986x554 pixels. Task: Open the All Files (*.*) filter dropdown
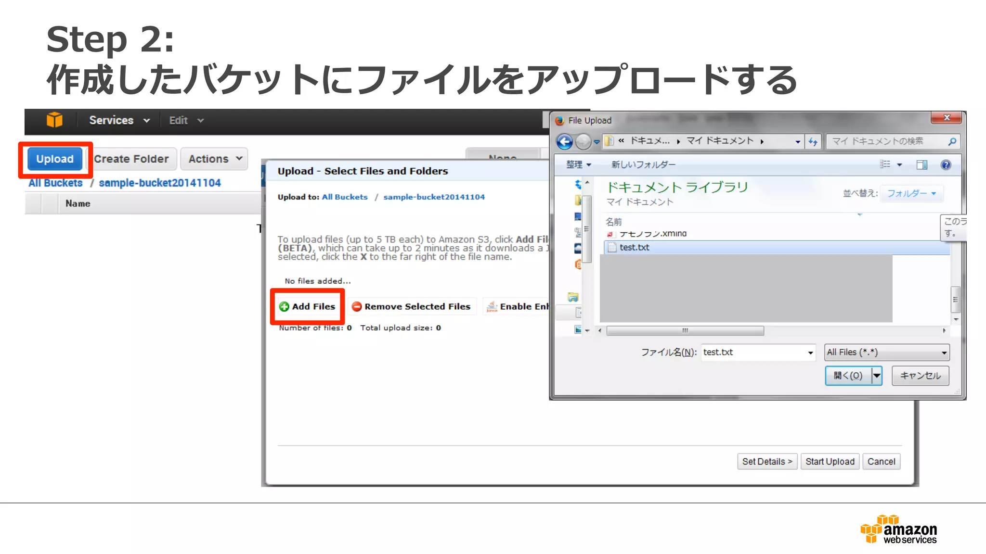pos(887,352)
